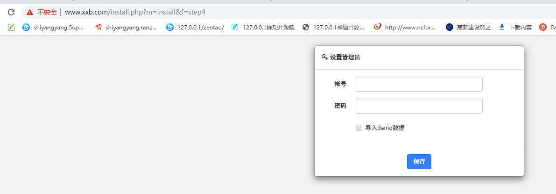556x194 pixels.
Task: Click the key icon beside 设置管理员
Action: [324, 57]
